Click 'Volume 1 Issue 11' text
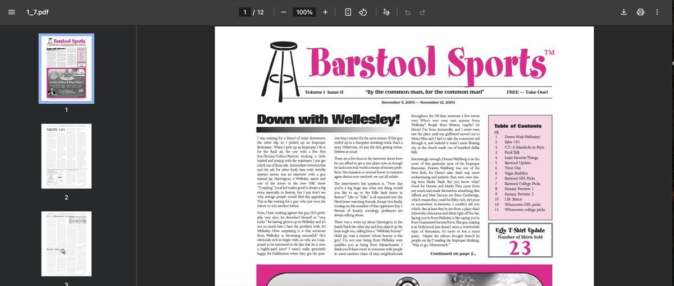Viewport: 674px width, 286px height. click(325, 91)
